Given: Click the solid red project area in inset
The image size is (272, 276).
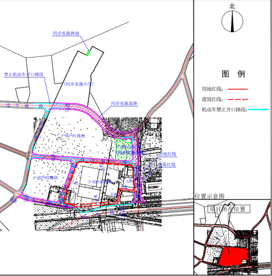Looking at the screenshot, I should click(233, 256).
